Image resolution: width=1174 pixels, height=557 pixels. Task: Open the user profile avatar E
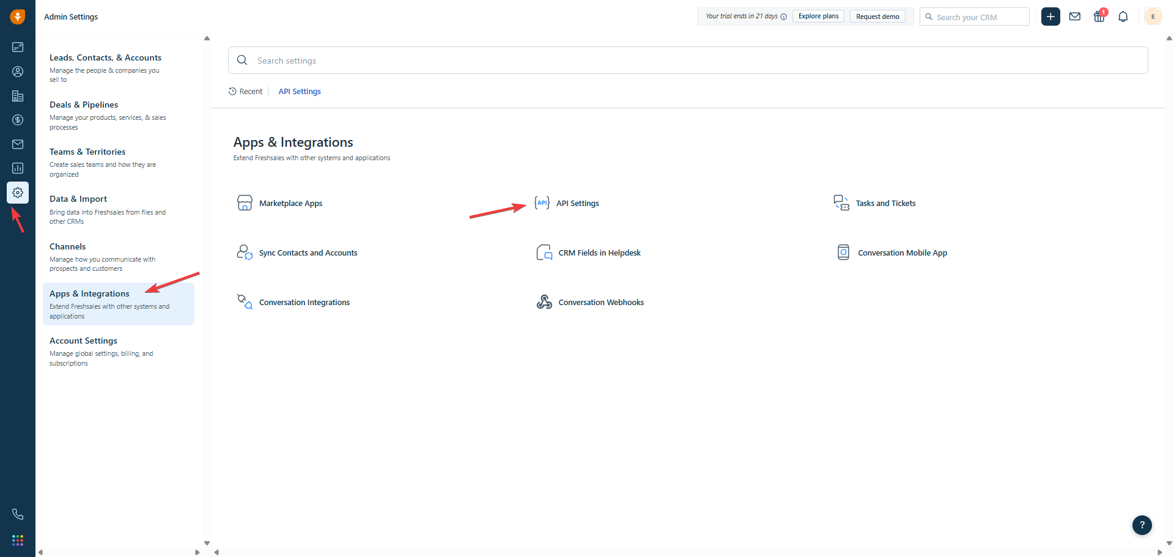[x=1153, y=17]
